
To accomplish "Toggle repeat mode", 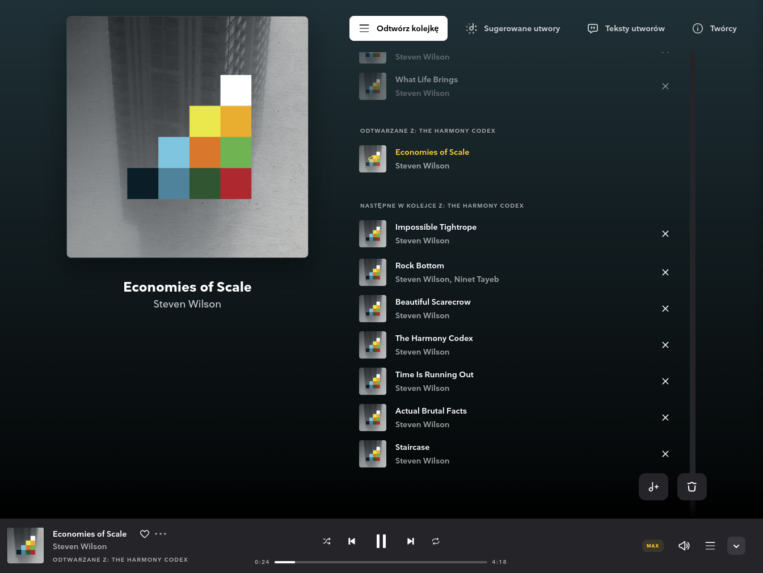I will (436, 541).
